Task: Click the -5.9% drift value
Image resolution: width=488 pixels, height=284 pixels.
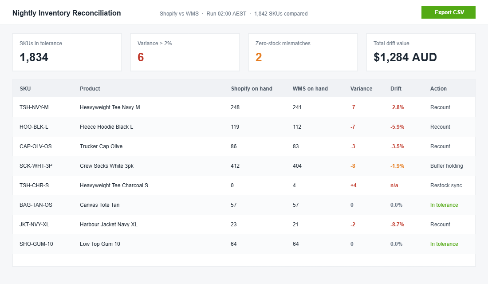Action: click(x=397, y=127)
